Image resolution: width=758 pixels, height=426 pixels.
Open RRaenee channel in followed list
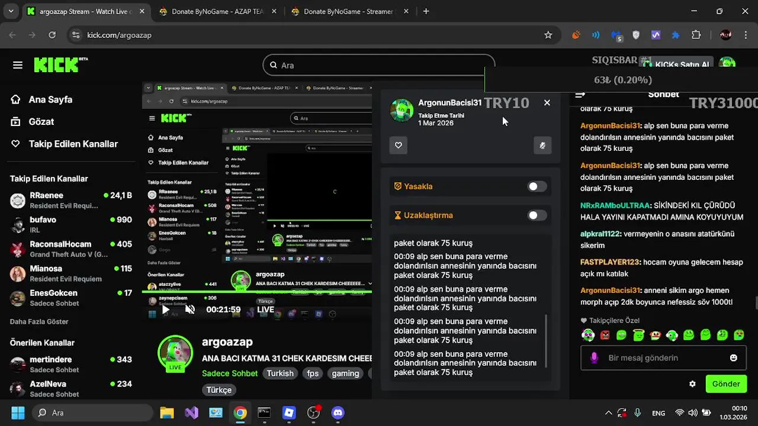[x=71, y=201]
